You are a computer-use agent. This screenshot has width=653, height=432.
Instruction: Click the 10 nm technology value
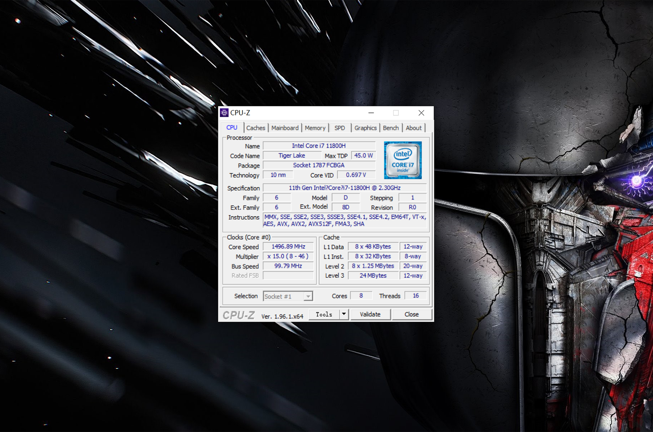278,175
